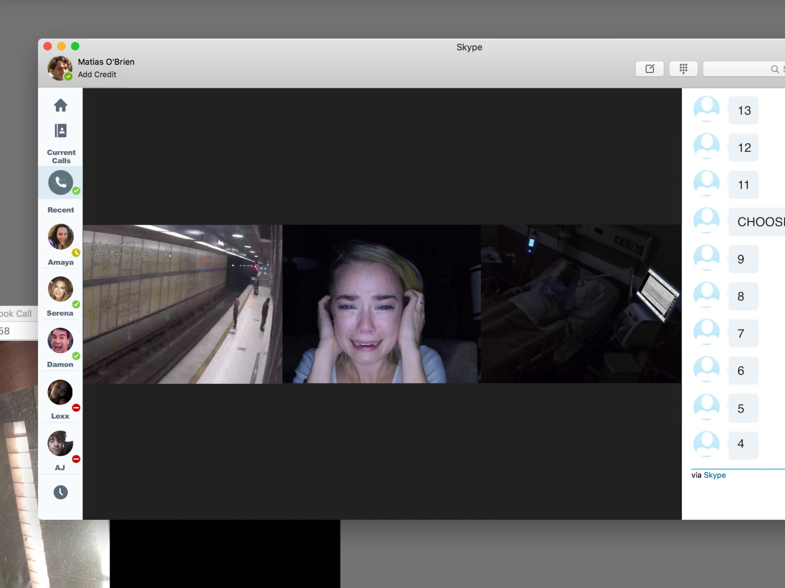785x588 pixels.
Task: Click the AJ name label
Action: [60, 468]
